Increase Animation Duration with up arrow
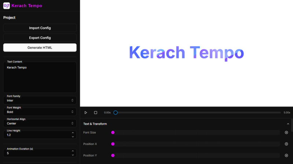The height and width of the screenshot is (164, 293). click(x=73, y=151)
